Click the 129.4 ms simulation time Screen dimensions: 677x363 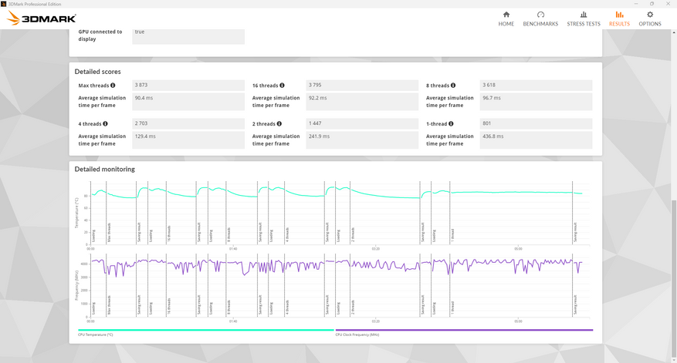pyautogui.click(x=188, y=140)
